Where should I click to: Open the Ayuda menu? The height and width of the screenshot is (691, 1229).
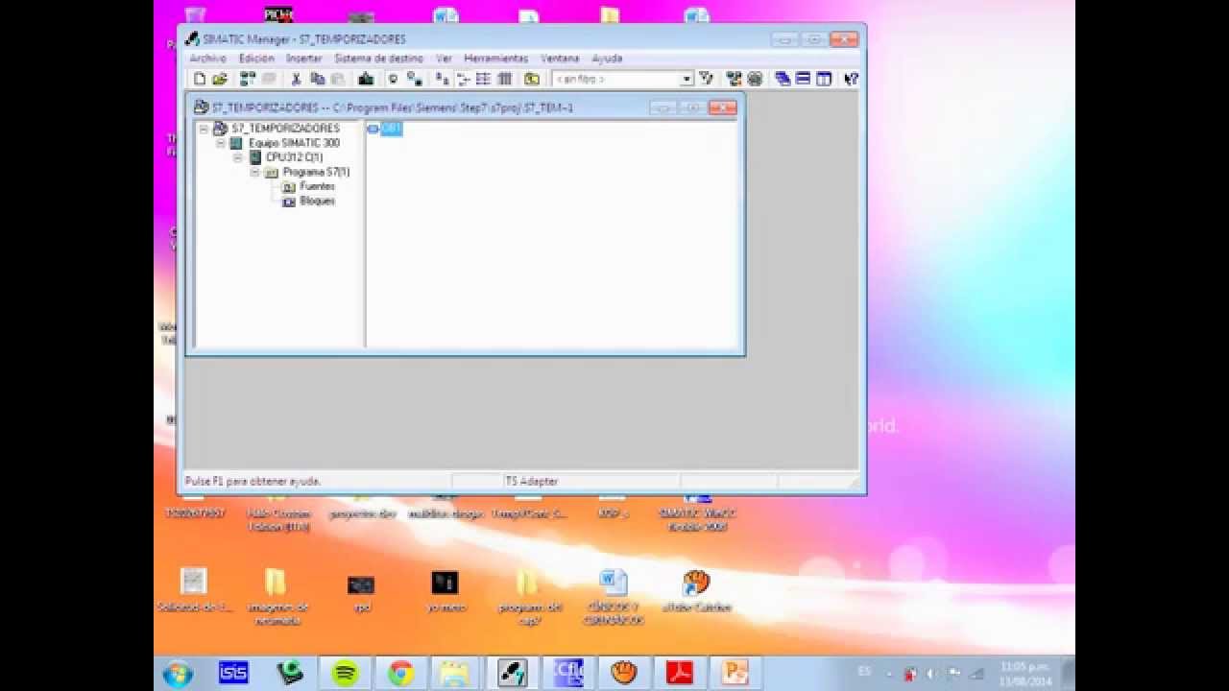point(607,59)
